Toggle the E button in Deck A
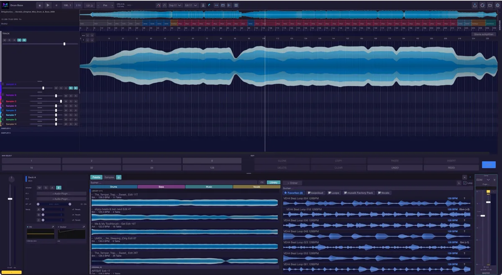502x275 pixels. click(x=59, y=188)
